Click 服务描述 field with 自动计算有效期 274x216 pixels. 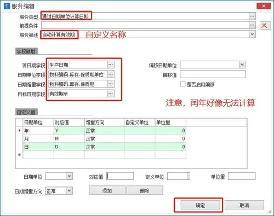[x=145, y=34]
